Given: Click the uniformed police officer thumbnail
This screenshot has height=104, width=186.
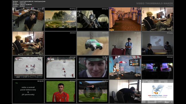Looking at the screenshot, I should point(125,43).
